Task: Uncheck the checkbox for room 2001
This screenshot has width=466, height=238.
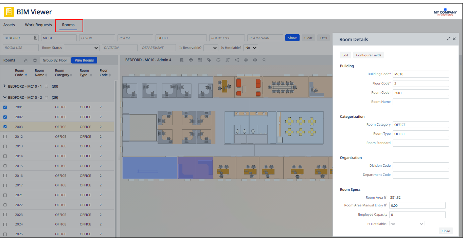Action: point(4,107)
